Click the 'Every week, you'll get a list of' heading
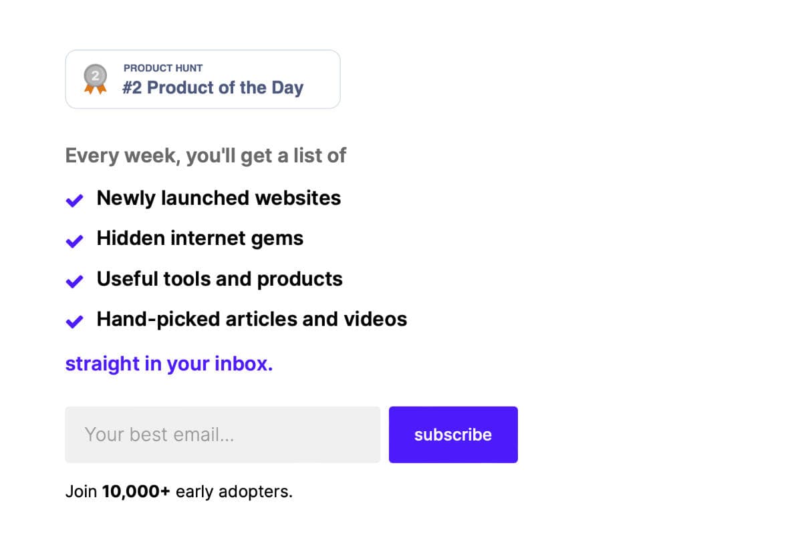 pos(206,156)
